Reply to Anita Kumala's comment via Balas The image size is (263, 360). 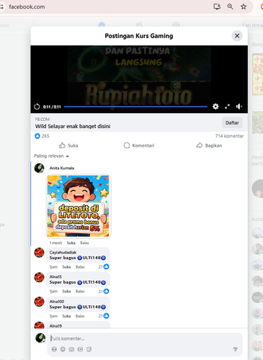(84, 243)
